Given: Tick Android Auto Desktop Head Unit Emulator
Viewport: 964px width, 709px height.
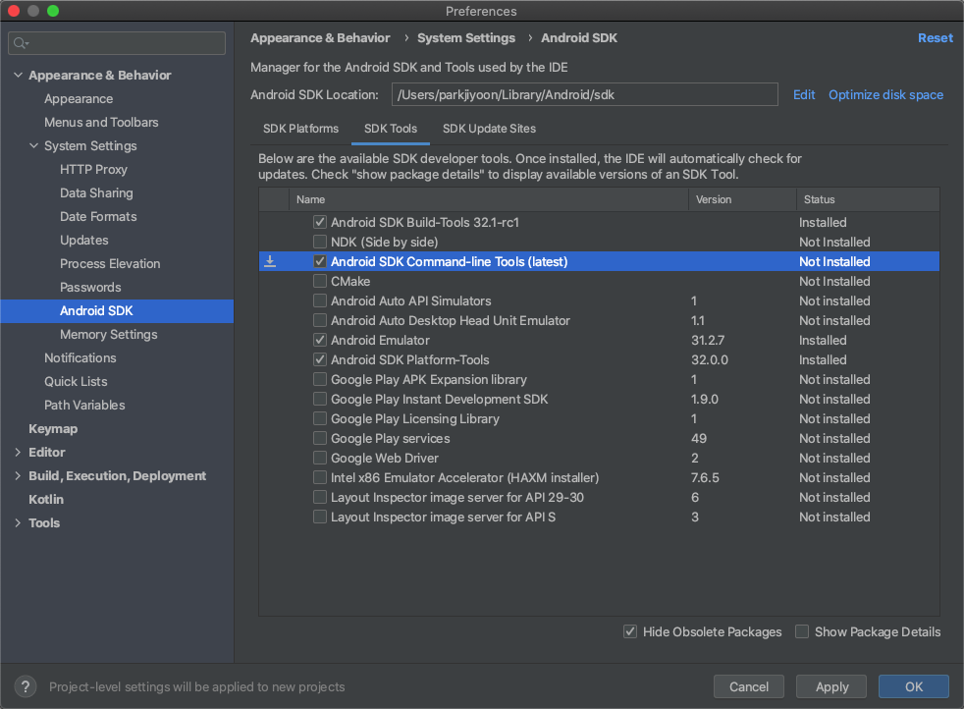Looking at the screenshot, I should pos(320,320).
